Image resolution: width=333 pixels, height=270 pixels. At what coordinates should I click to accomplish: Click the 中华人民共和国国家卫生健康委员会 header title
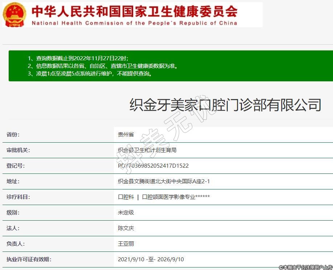[134, 11]
